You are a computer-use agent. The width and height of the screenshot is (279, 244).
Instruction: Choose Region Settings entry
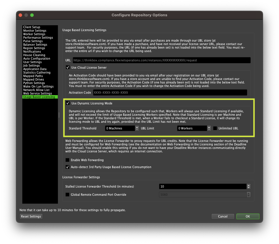pyautogui.click(x=34, y=48)
